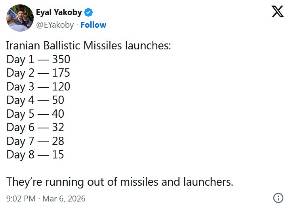Click the 'Day 5 — 40' line
290x209 pixels.
[x=35, y=114]
